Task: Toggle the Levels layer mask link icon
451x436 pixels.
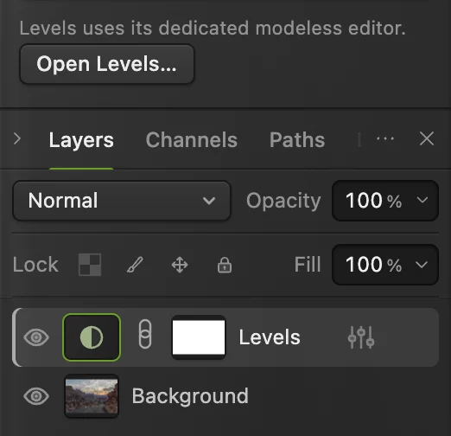Action: [145, 334]
